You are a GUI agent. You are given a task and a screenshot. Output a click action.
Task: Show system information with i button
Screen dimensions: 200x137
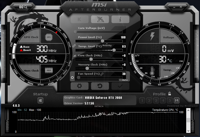[x=120, y=19]
